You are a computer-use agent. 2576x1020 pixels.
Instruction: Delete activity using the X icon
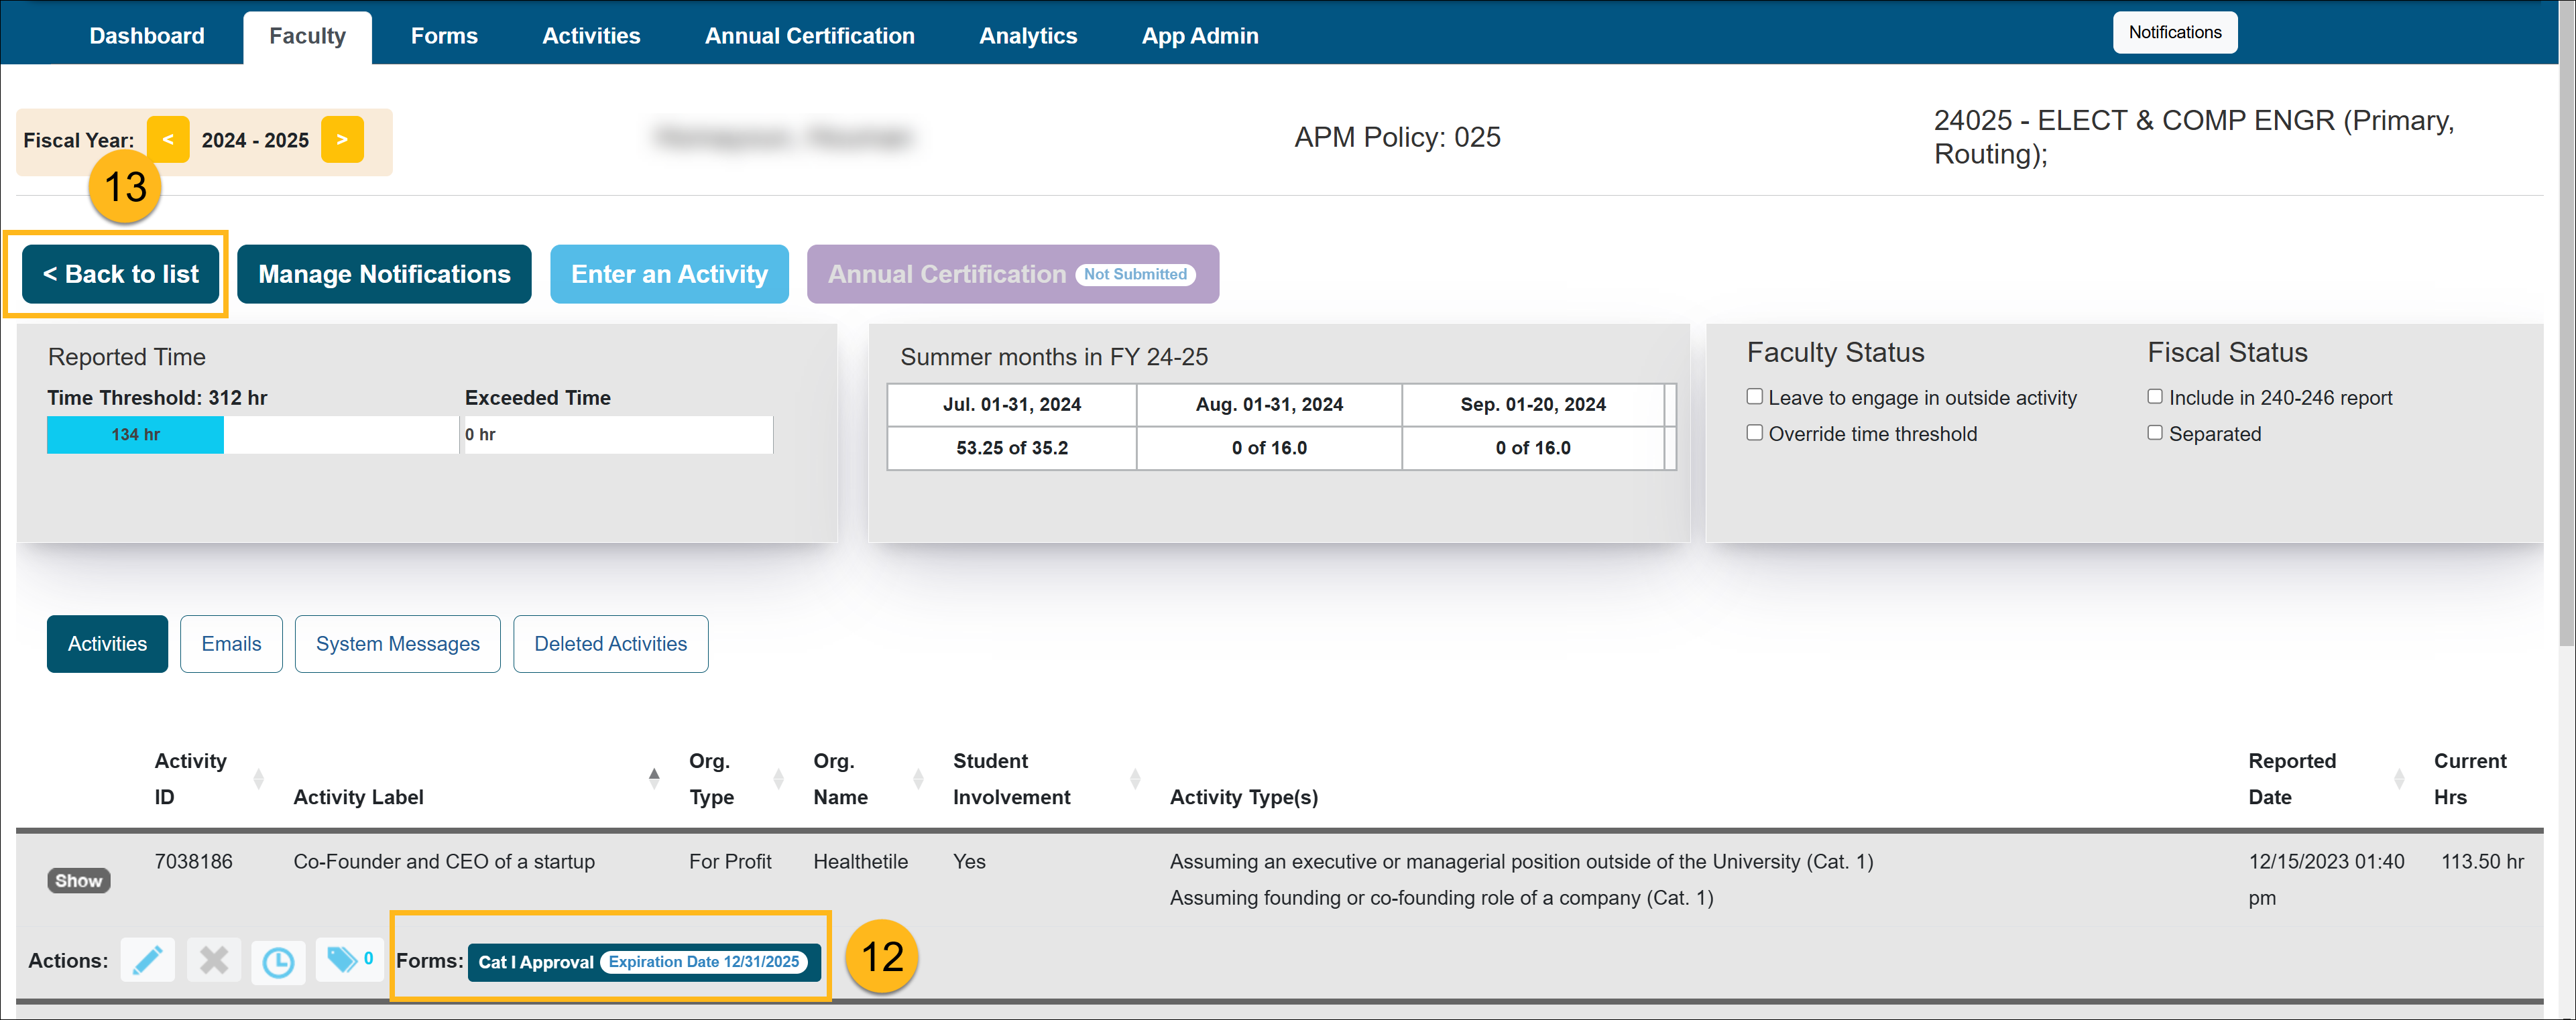pyautogui.click(x=213, y=961)
